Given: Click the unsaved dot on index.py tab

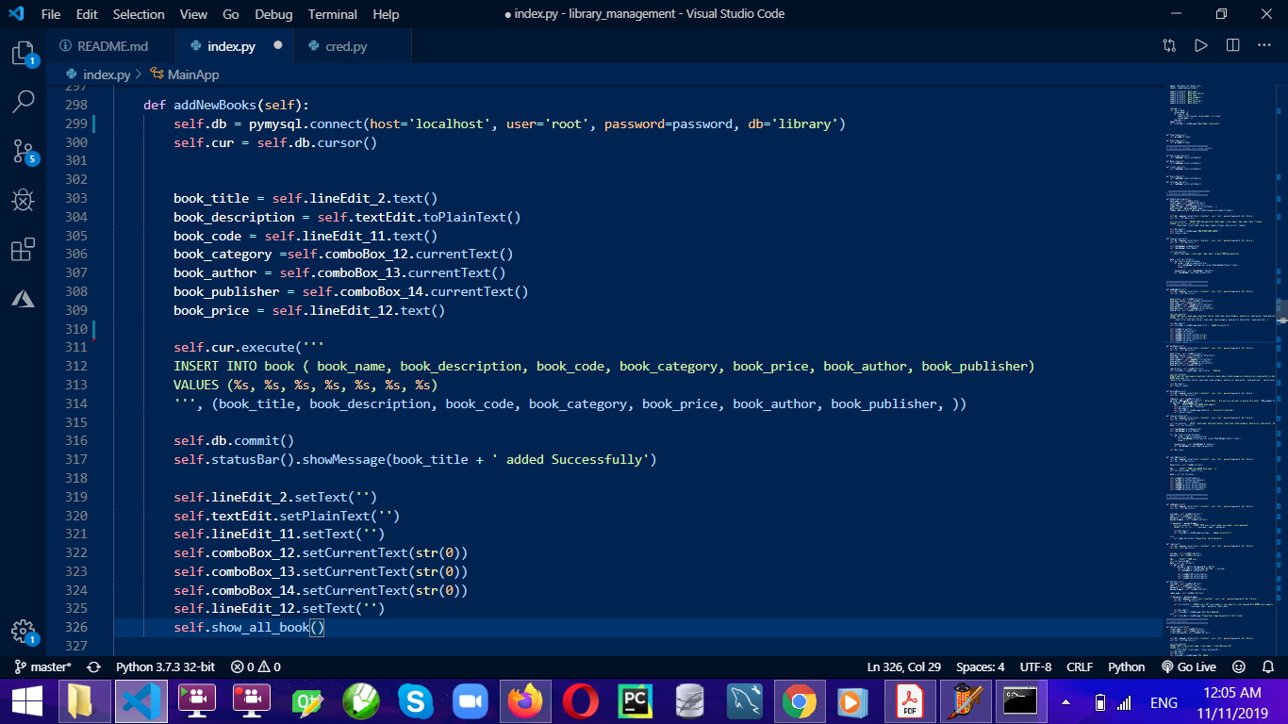Looking at the screenshot, I should click(277, 45).
